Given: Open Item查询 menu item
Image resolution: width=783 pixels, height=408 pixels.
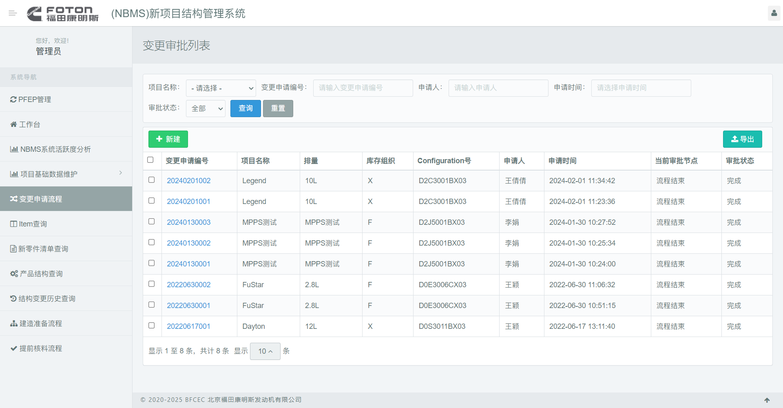Looking at the screenshot, I should pos(66,224).
